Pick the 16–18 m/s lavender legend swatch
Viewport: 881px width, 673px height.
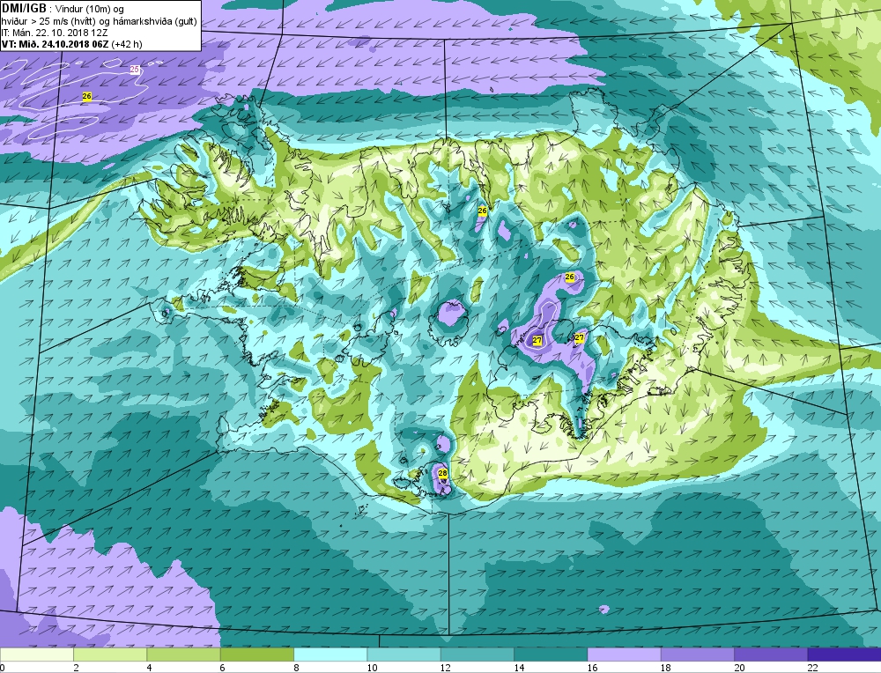click(624, 655)
